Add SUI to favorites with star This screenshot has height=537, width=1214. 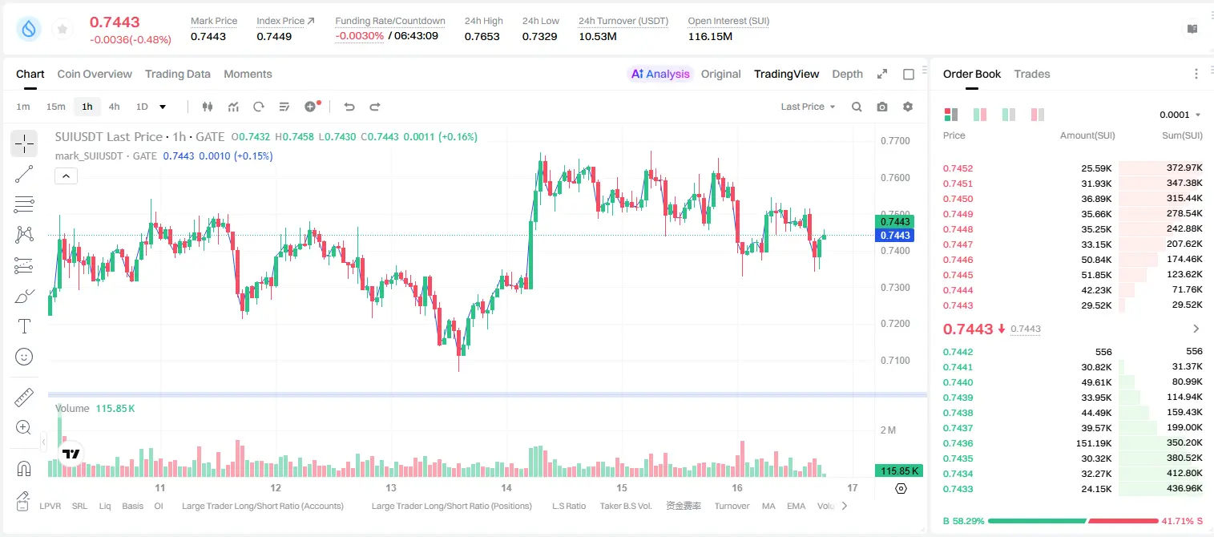click(63, 30)
